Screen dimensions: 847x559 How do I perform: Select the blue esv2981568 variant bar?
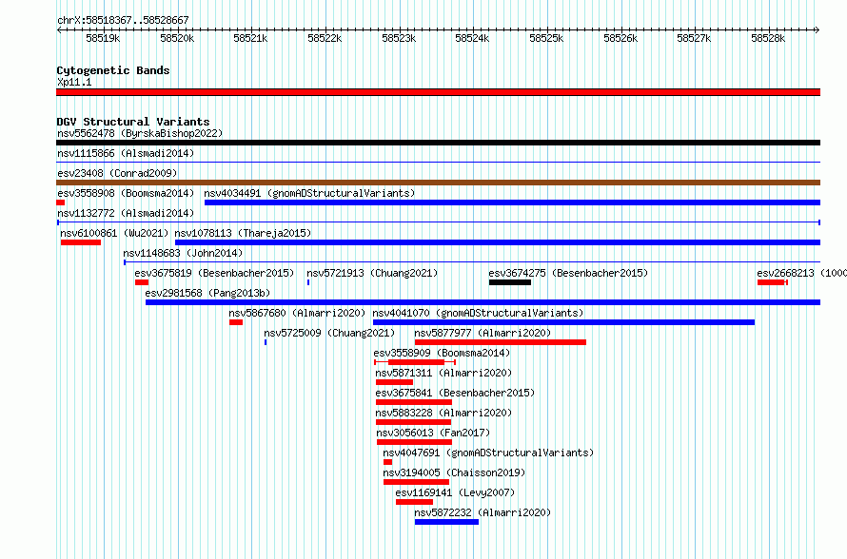click(483, 302)
